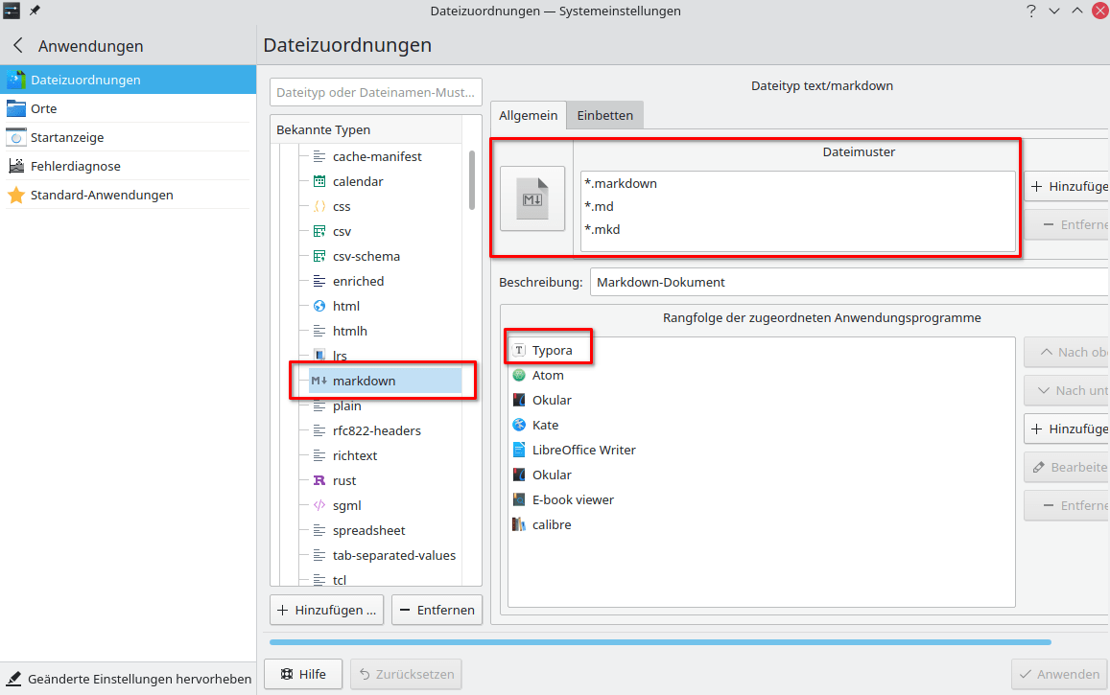1110x695 pixels.
Task: Switch to the Einbetten tab
Action: (x=604, y=115)
